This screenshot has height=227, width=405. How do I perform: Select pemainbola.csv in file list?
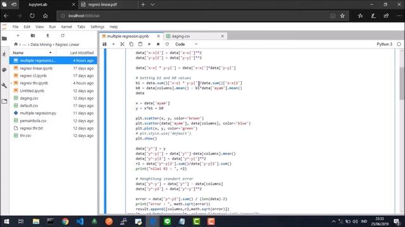53,120
